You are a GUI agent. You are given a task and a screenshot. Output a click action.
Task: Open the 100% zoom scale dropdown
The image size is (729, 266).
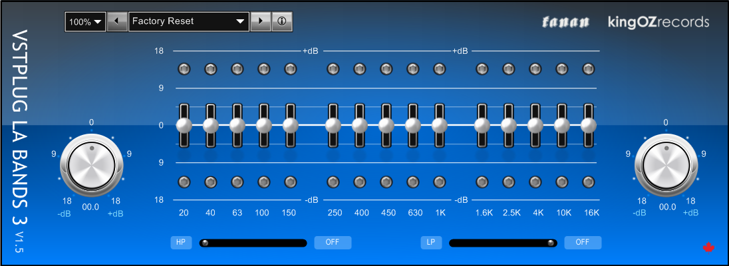(x=86, y=21)
